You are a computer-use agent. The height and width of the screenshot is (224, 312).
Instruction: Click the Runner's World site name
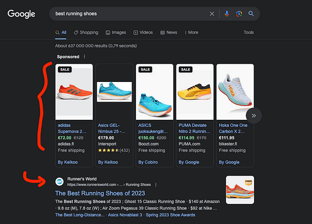82,179
